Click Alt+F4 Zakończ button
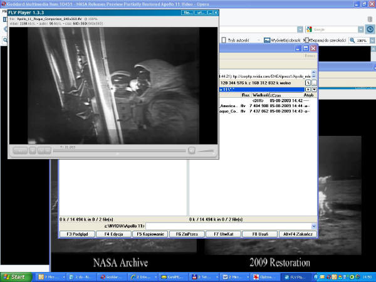 click(x=298, y=234)
